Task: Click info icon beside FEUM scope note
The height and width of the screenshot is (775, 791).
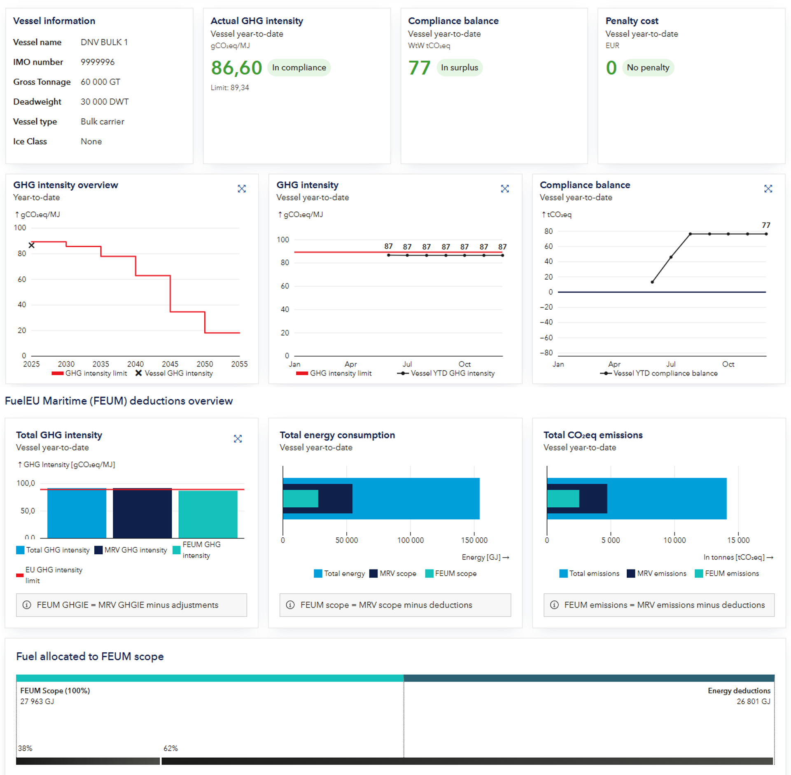Action: 290,605
